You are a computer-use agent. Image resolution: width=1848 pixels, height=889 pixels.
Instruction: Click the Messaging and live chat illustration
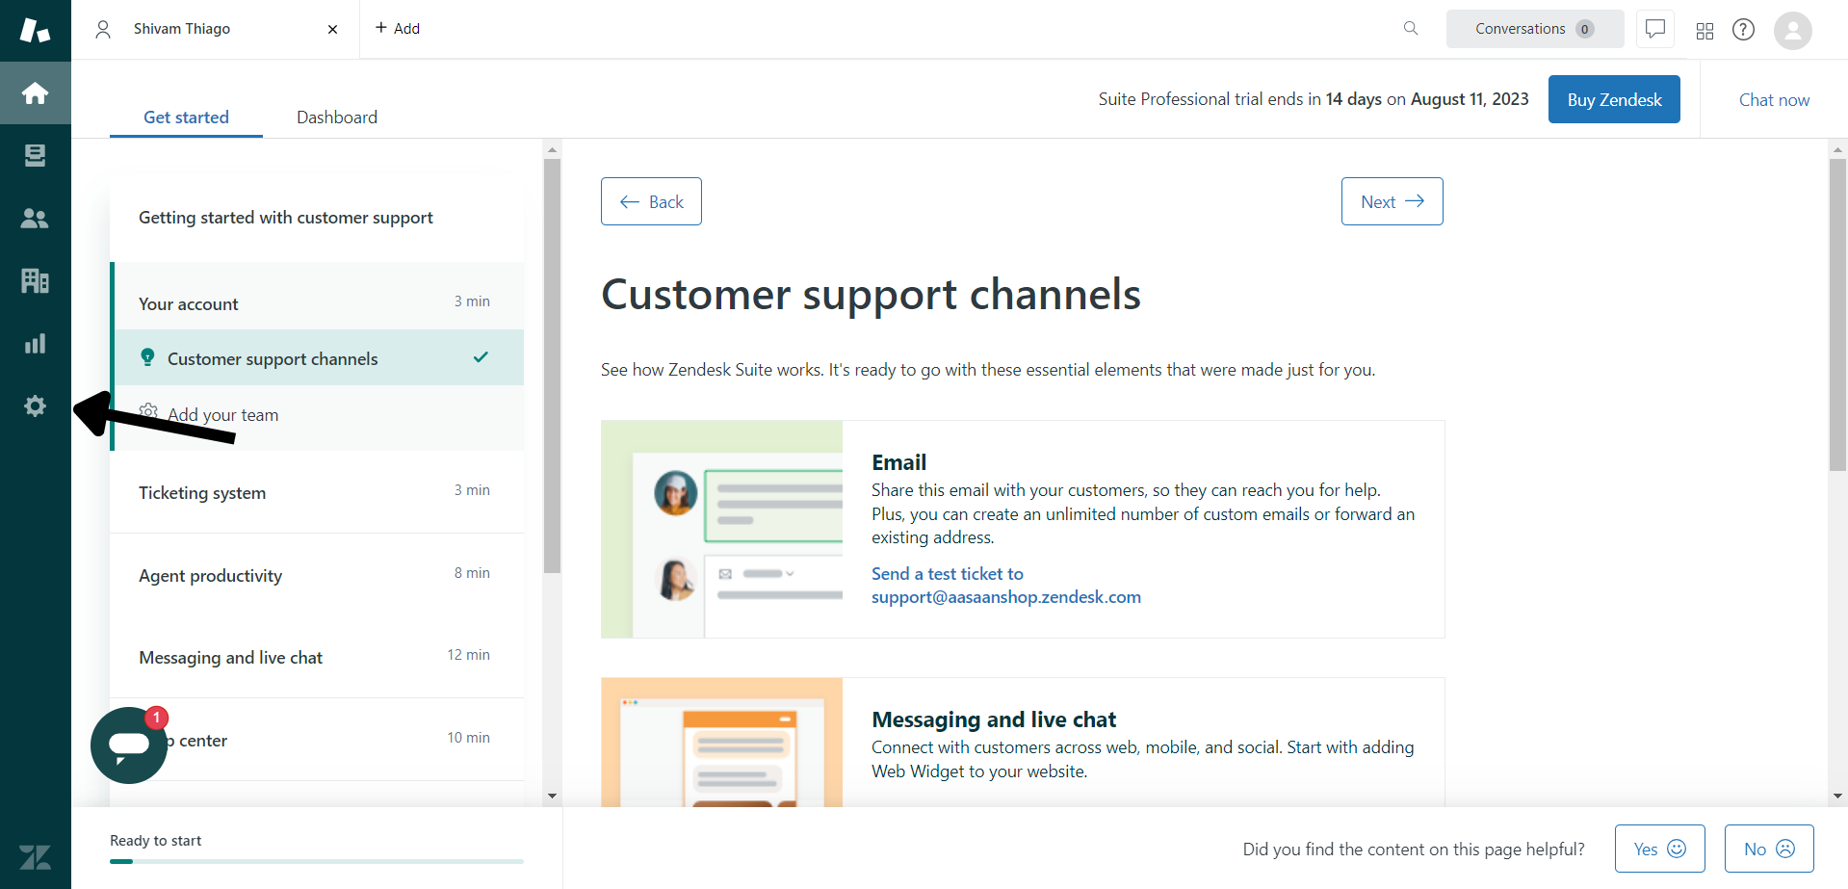(x=721, y=743)
